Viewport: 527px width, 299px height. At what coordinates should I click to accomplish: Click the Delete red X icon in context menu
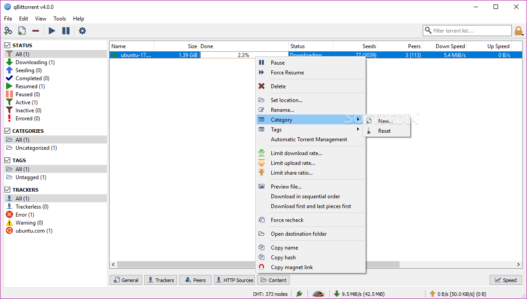tap(261, 86)
